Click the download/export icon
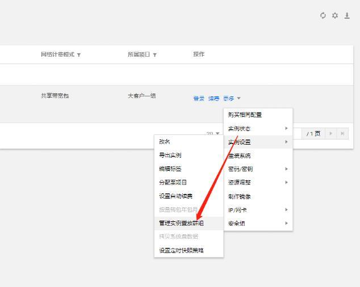 point(347,15)
